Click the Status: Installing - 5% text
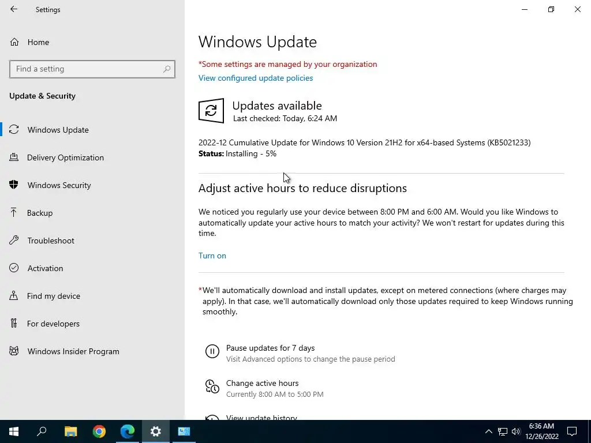The width and height of the screenshot is (591, 443). pos(237,153)
